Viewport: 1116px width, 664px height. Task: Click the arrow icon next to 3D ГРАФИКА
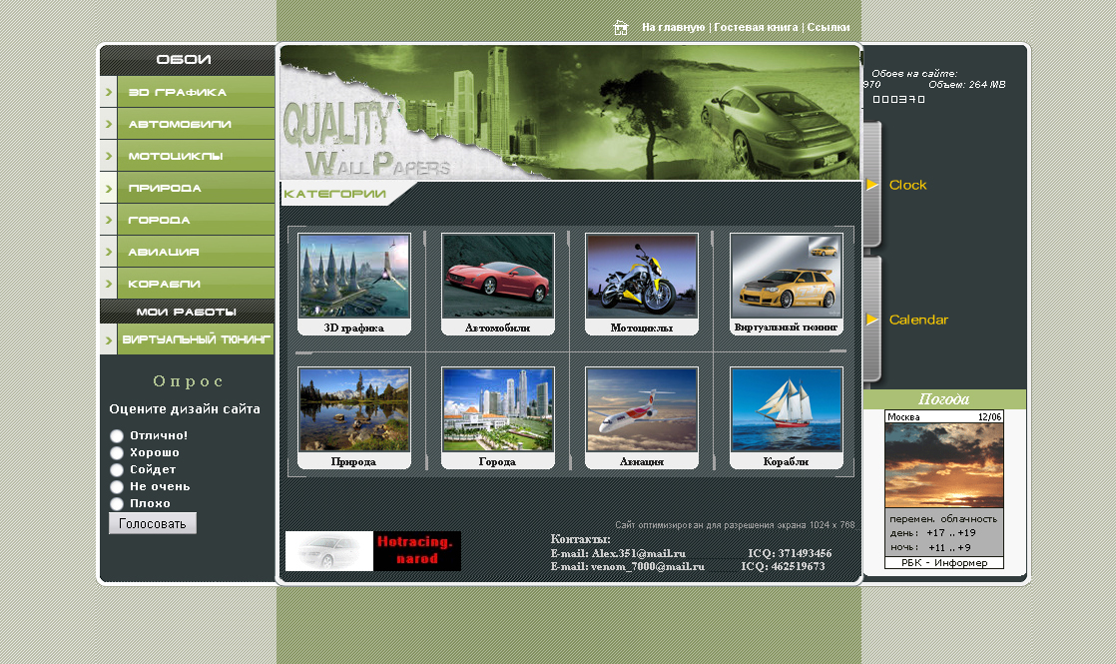[x=108, y=93]
